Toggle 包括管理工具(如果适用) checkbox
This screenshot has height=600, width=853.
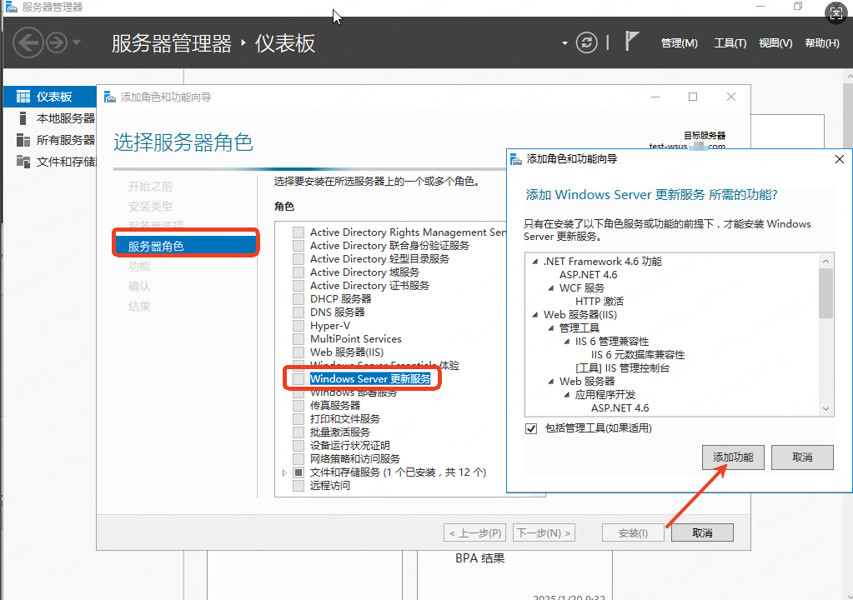pyautogui.click(x=531, y=429)
